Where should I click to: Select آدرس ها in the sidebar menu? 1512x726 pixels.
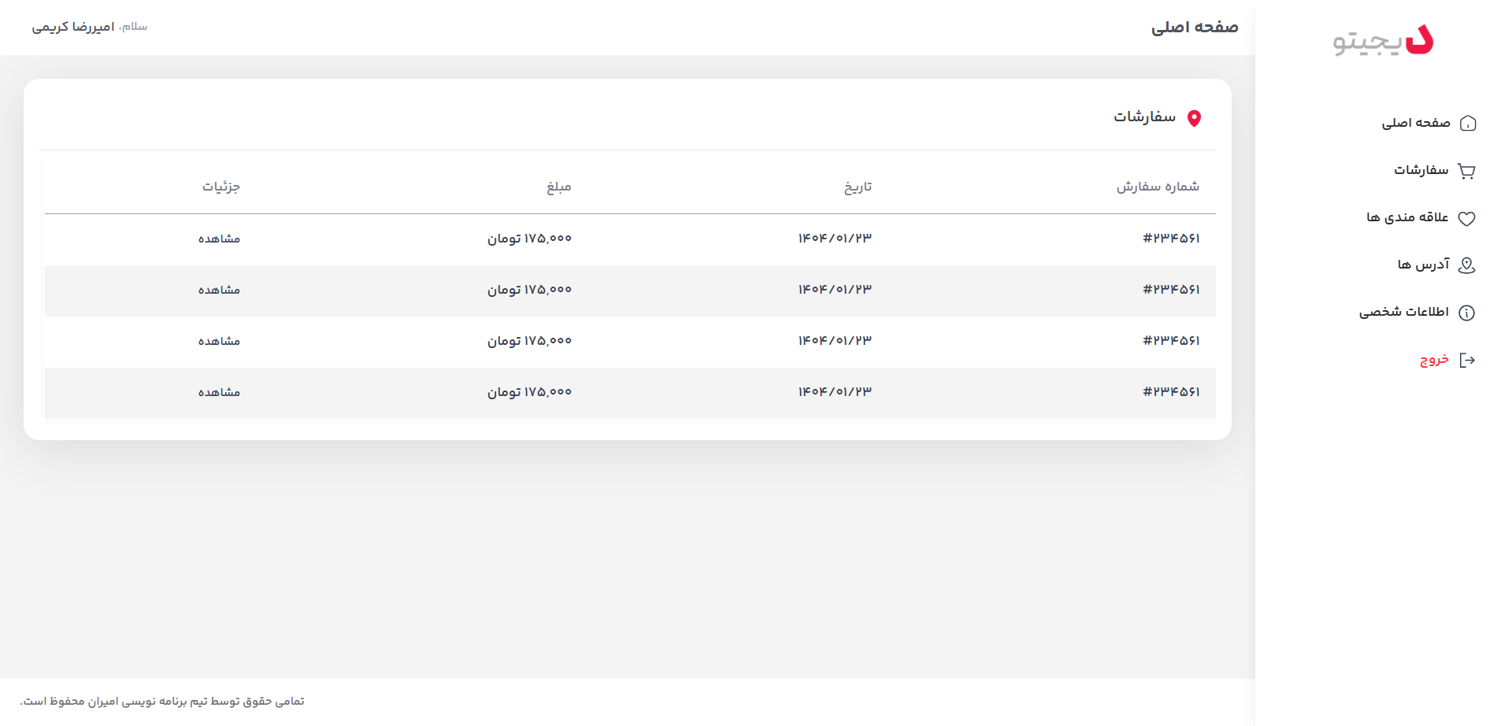point(1423,265)
